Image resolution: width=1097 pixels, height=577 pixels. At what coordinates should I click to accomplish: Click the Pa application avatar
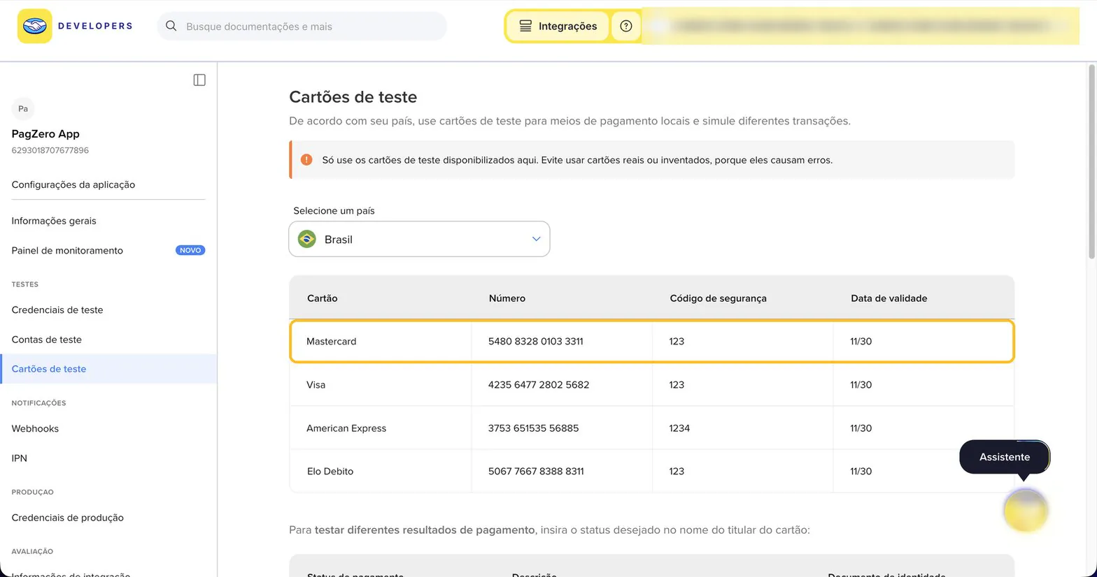pos(23,108)
